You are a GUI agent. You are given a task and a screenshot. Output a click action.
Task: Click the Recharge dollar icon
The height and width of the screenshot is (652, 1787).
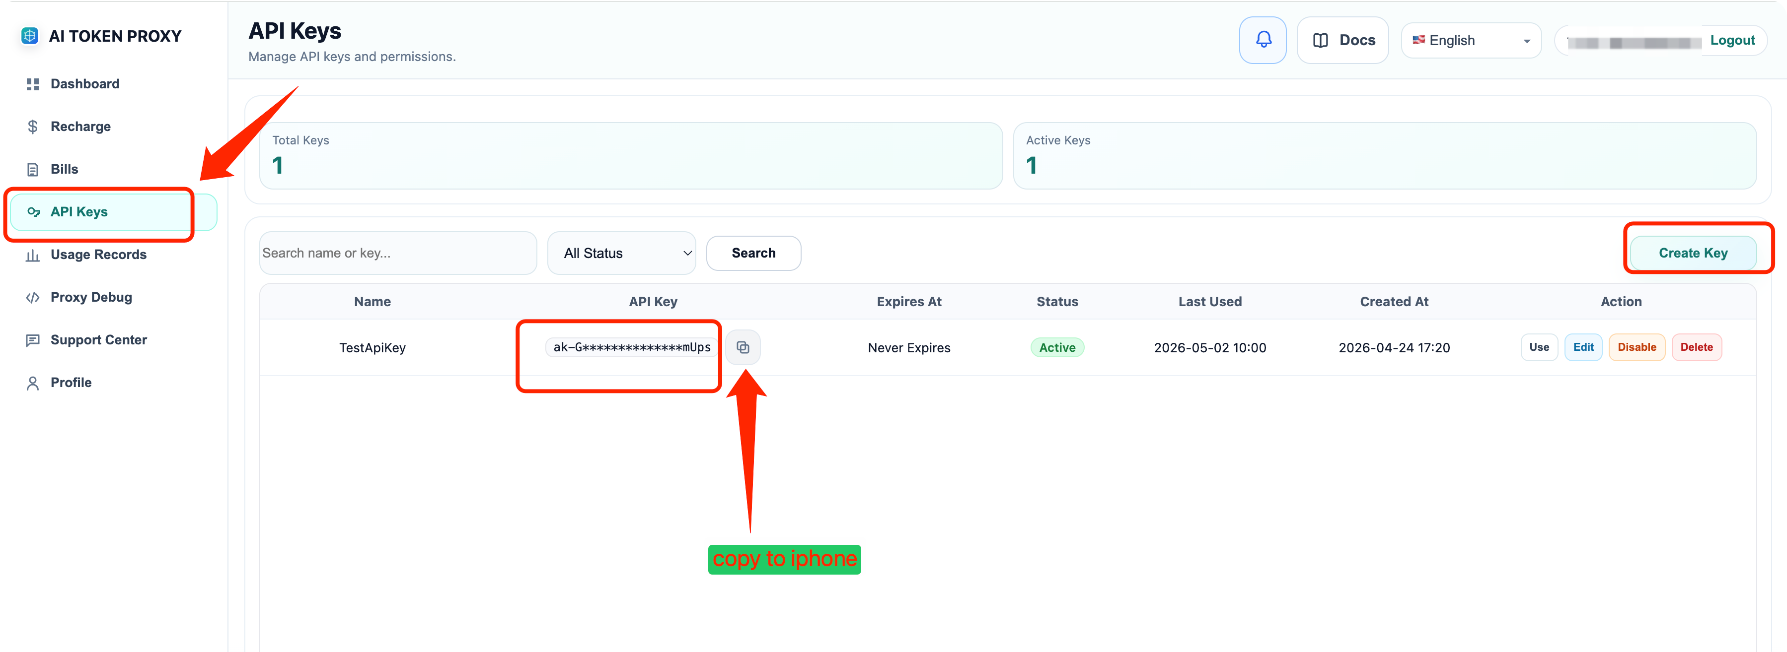point(33,127)
